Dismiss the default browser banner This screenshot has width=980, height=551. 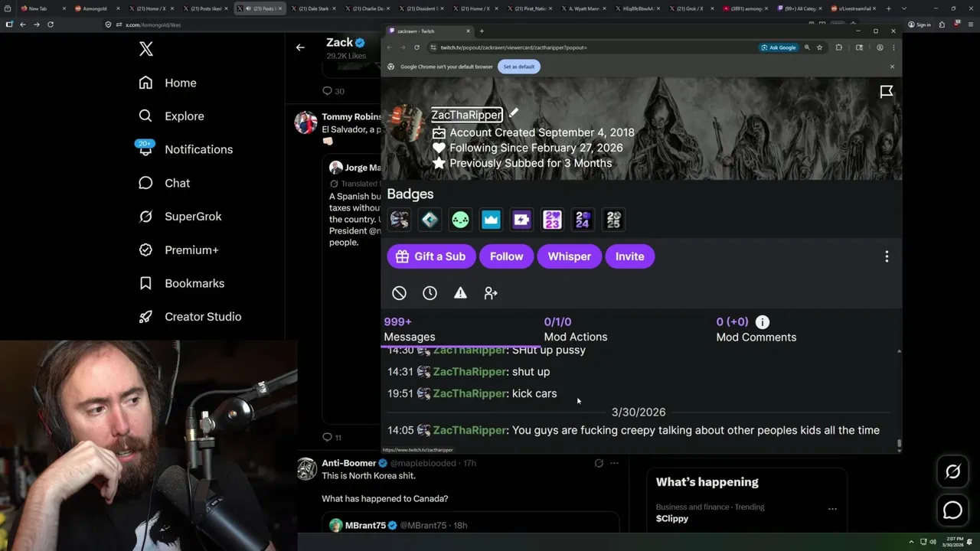pyautogui.click(x=892, y=67)
